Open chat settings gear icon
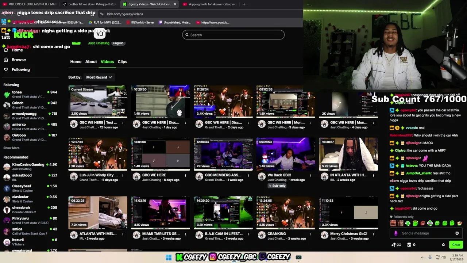Image resolution: width=467 pixels, height=263 pixels. 443,245
